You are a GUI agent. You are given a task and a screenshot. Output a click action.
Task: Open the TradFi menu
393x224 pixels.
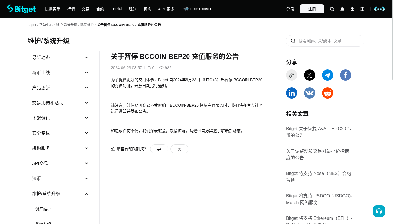tap(116, 9)
